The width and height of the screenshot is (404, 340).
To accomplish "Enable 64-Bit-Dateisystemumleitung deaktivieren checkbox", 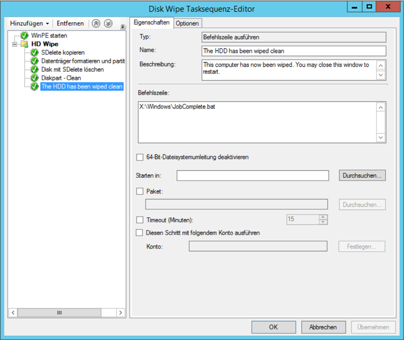I will tap(140, 157).
